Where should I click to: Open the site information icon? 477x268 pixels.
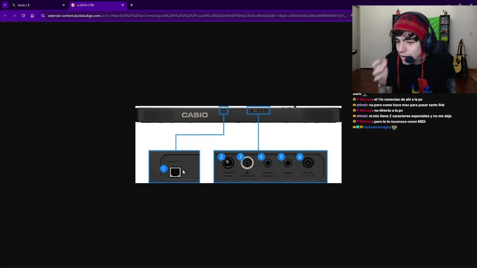coord(43,16)
